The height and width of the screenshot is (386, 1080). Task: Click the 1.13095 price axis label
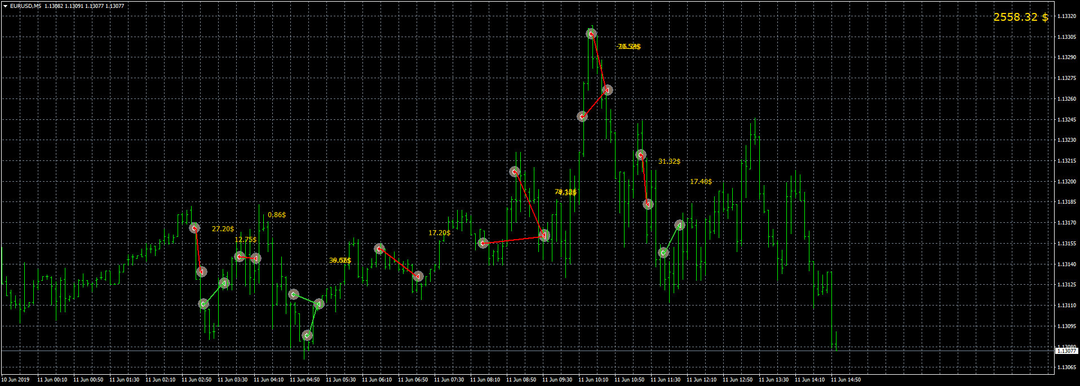tap(1066, 326)
